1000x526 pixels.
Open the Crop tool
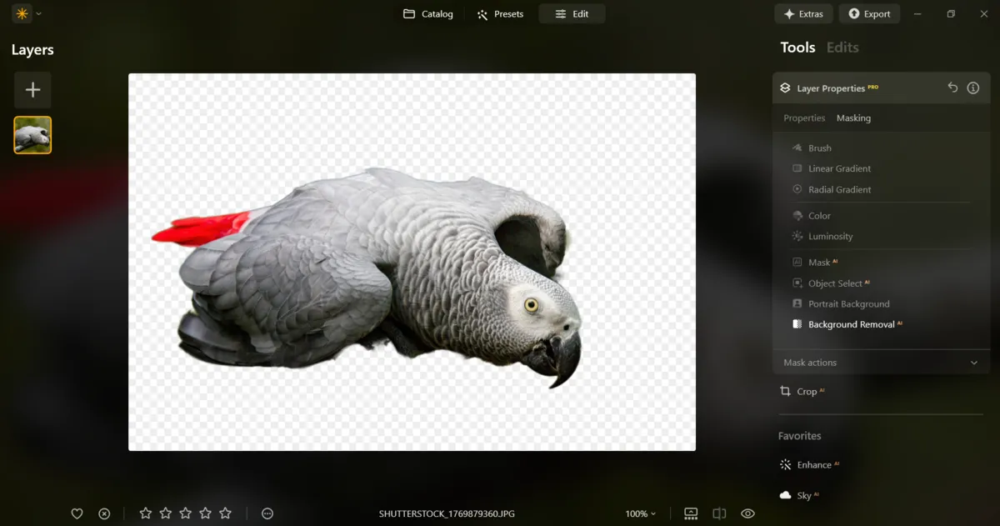806,391
